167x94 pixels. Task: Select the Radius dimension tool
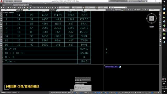tap(116, 10)
